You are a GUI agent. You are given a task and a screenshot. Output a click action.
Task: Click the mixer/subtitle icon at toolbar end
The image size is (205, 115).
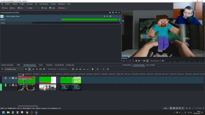coord(108,69)
